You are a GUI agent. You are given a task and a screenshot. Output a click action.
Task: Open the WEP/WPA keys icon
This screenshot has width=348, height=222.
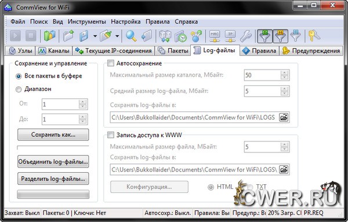[x=314, y=36]
